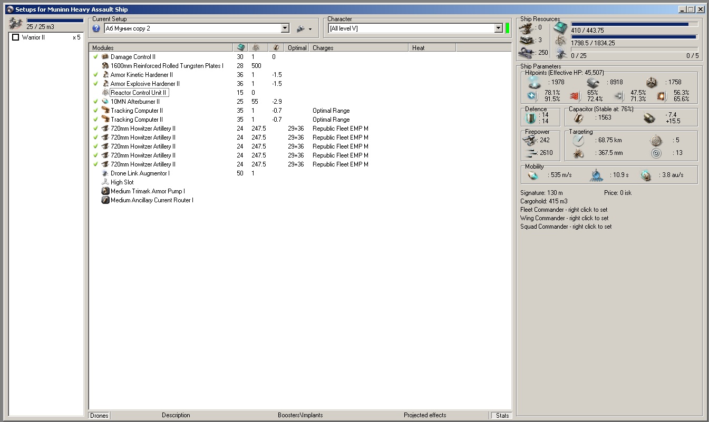
Task: Open the Boosters\Implants tab
Action: (300, 415)
